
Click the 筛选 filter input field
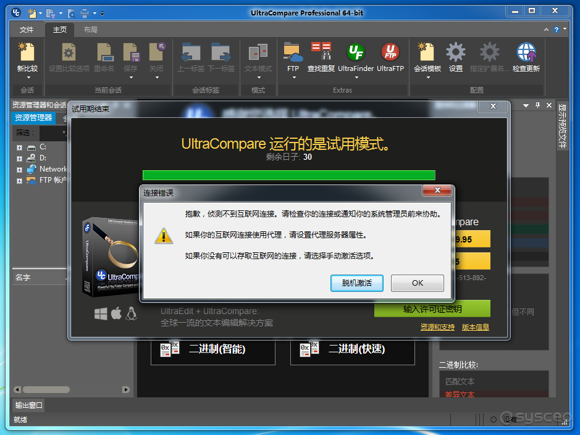tap(53, 133)
